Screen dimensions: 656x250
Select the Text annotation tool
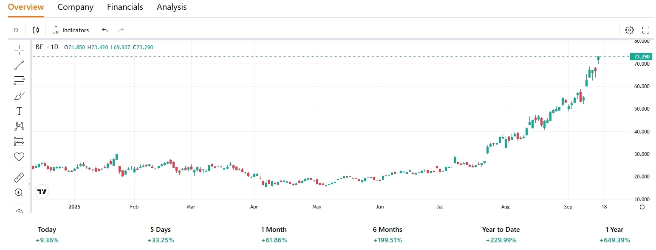(x=19, y=111)
